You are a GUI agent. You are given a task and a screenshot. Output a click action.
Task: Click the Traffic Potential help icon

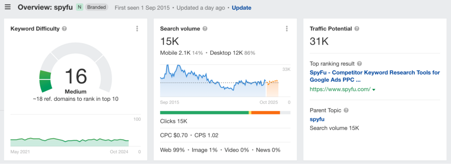coord(357,29)
